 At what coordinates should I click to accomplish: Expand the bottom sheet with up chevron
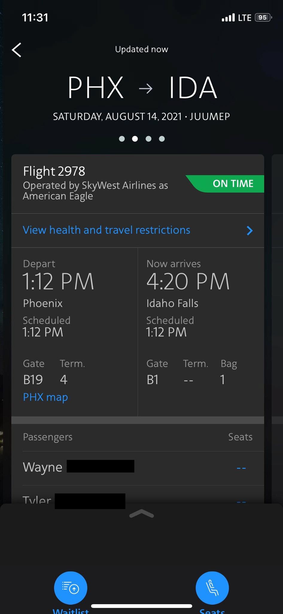(141, 514)
